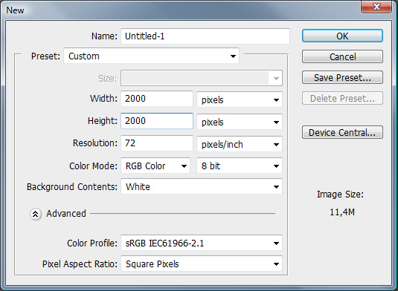Viewport: 398px width, 291px height.
Task: Click the Image Size label
Action: 340,194
